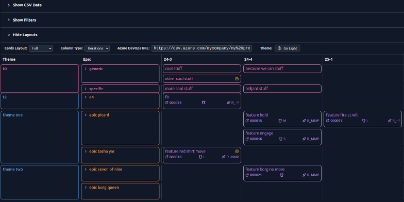
Task: Click the T-shirt size icon on f8 card
Action: (204, 103)
